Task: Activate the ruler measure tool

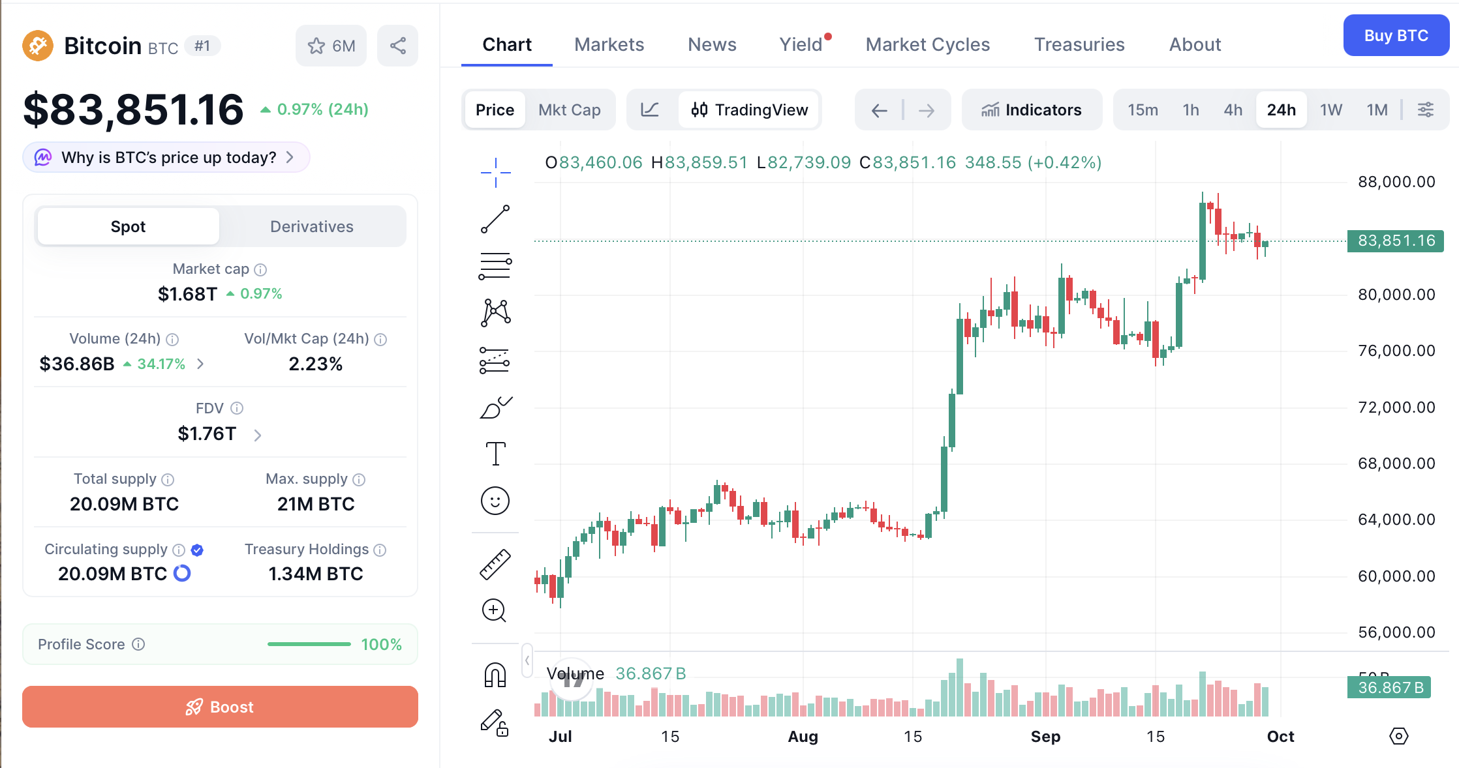Action: point(495,565)
